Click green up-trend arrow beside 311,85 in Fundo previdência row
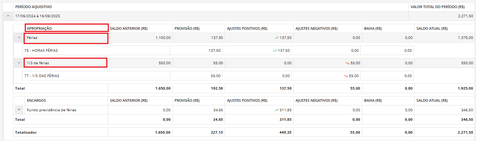Image resolution: width=477 pixels, height=141 pixels. point(276,110)
